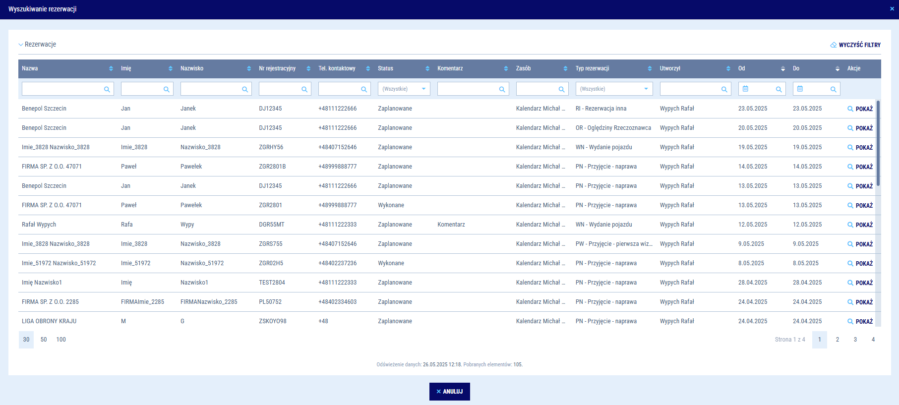Click Pokaż for Rafał Wypych reservation
The height and width of the screenshot is (405, 899).
click(860, 225)
